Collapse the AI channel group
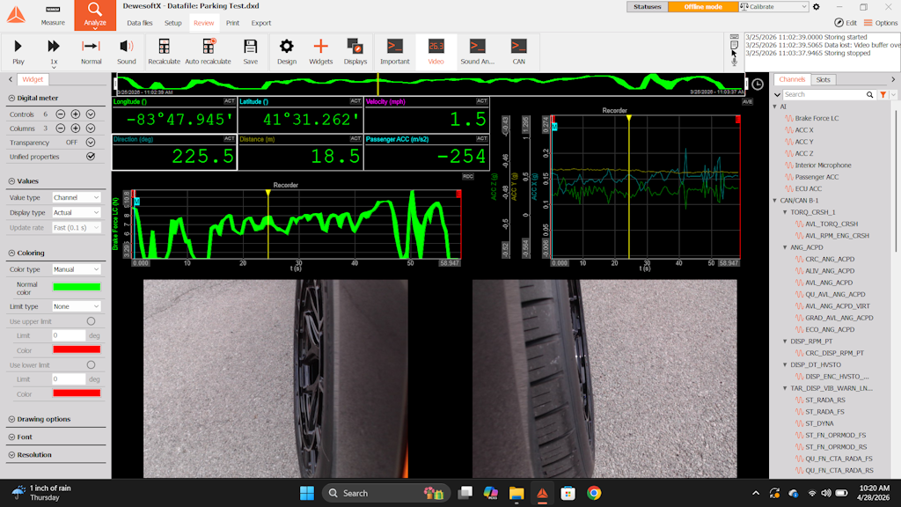Viewport: 901px width, 507px height. [x=775, y=107]
